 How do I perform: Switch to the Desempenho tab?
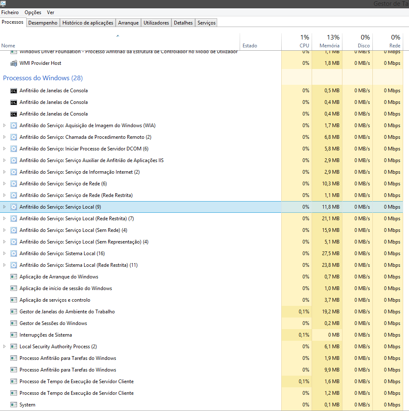point(43,23)
